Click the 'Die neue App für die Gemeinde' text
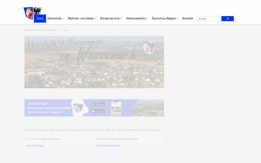Viewport: 261px width, 163px height. (x=93, y=130)
